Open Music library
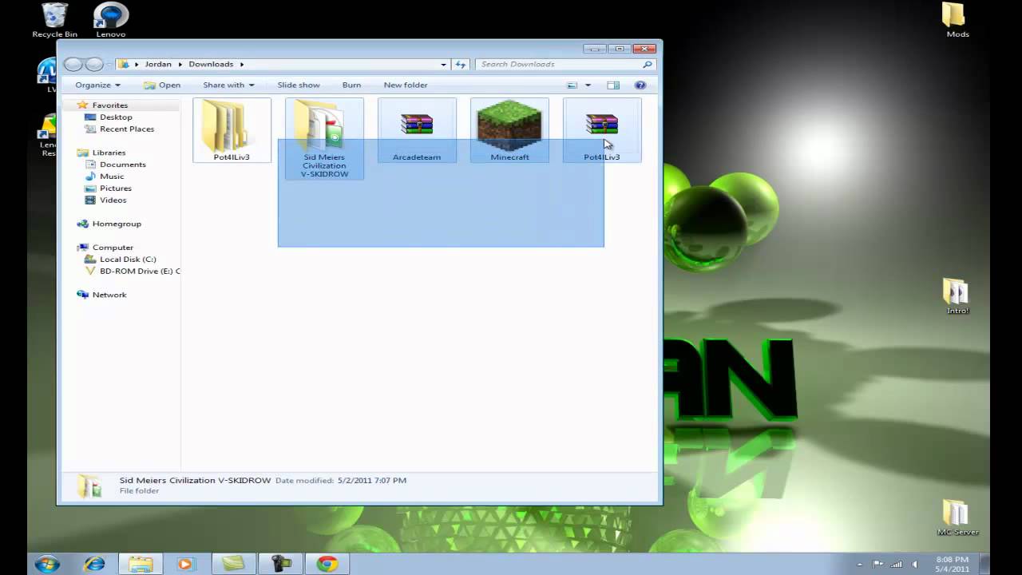Screen dimensions: 1022x575 coord(112,176)
